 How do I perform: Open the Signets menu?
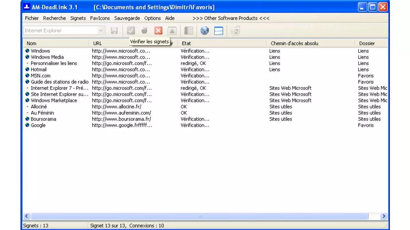click(x=78, y=18)
